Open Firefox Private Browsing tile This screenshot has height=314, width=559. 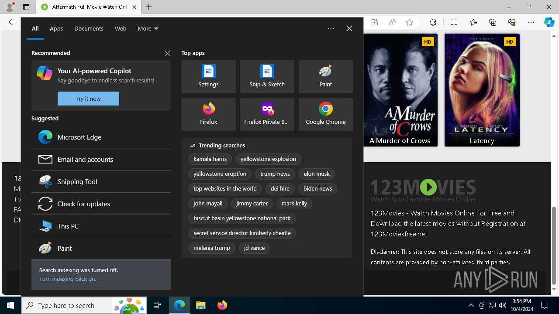point(267,114)
